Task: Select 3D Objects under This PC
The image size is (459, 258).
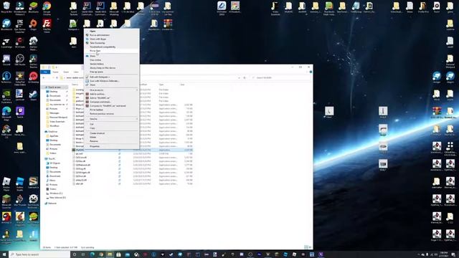Action: (55, 163)
